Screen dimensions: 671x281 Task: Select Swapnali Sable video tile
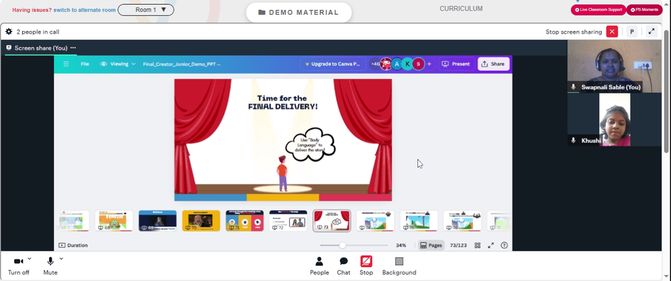(x=614, y=66)
